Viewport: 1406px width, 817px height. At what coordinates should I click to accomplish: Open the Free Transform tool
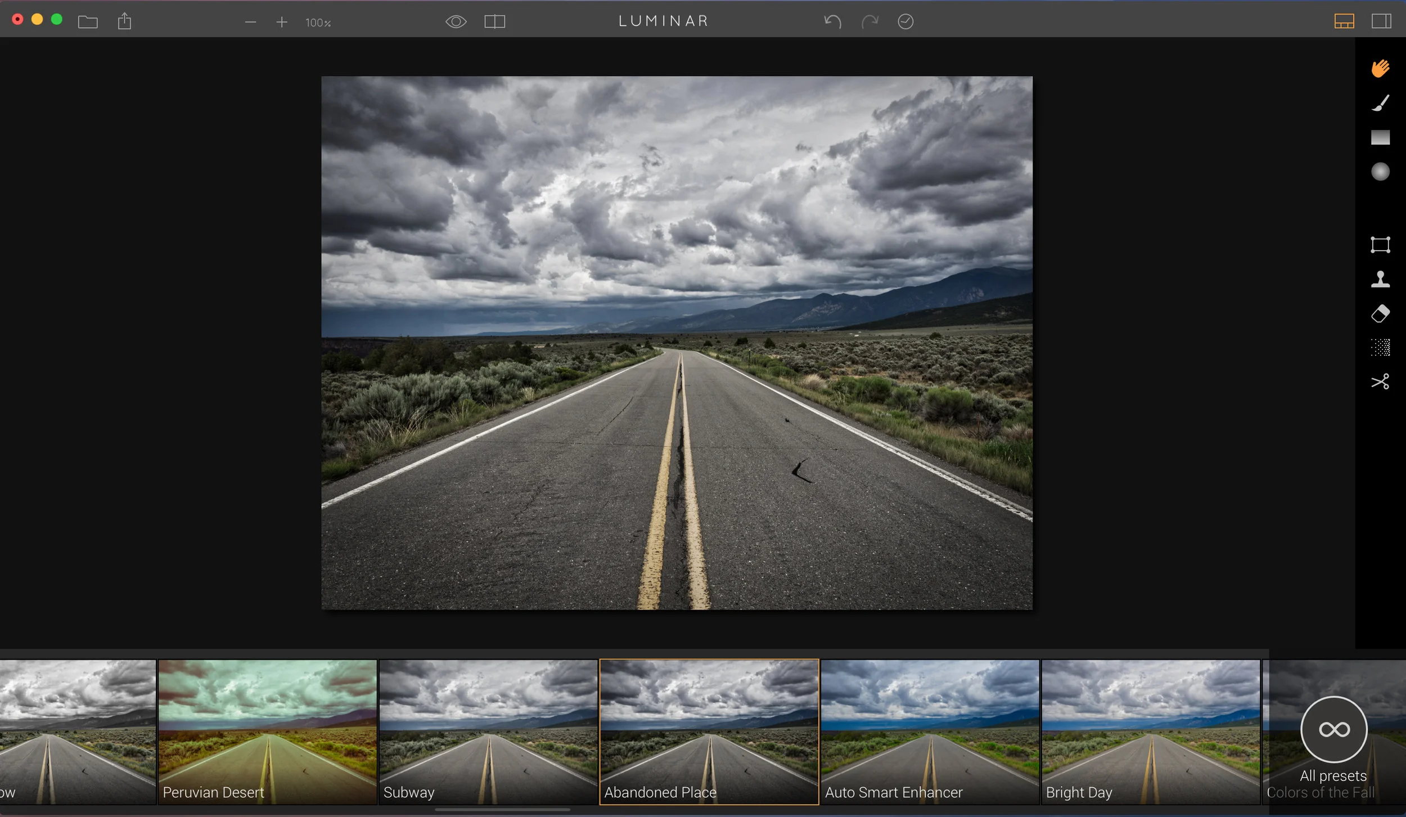tap(1380, 245)
